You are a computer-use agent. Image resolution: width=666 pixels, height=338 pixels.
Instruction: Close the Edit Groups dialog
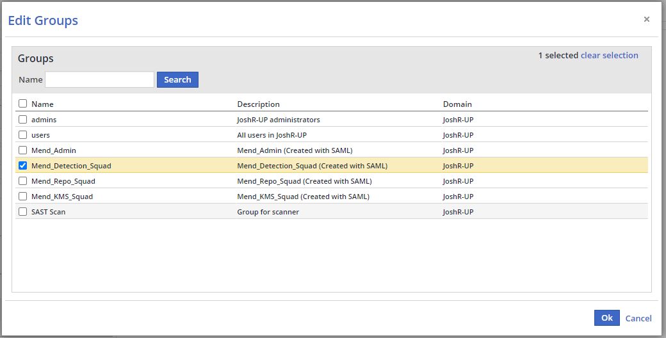point(646,20)
